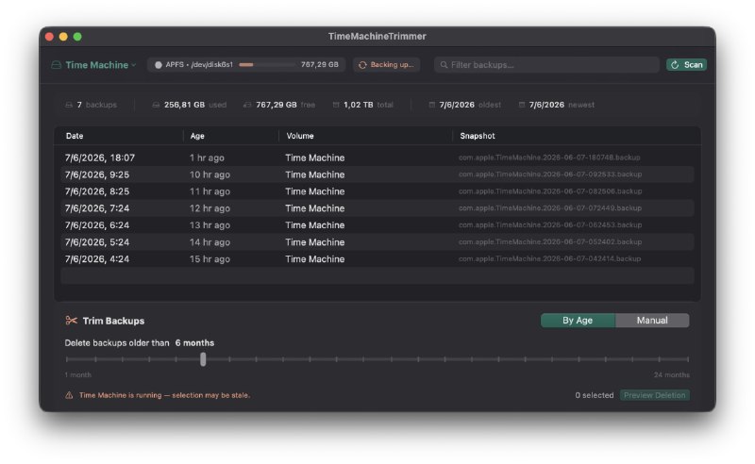Zoom the window using the green button

[77, 37]
